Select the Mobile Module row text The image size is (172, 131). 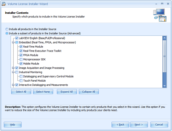pyautogui.click(x=31, y=63)
